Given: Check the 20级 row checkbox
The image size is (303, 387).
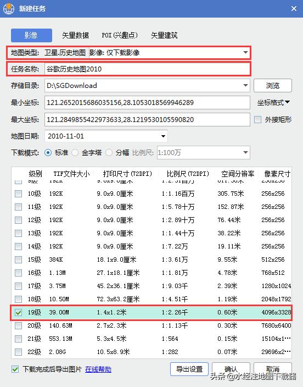Looking at the screenshot, I should (18, 325).
